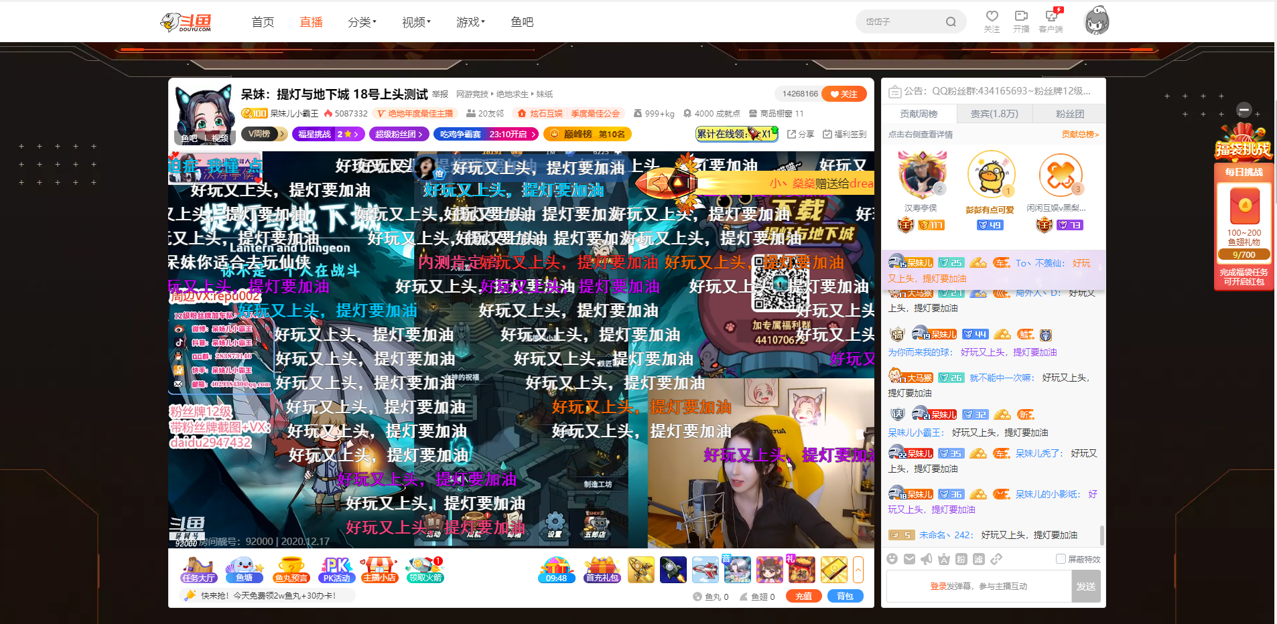Send the gold bar gift
This screenshot has height=624, width=1277.
coord(834,570)
